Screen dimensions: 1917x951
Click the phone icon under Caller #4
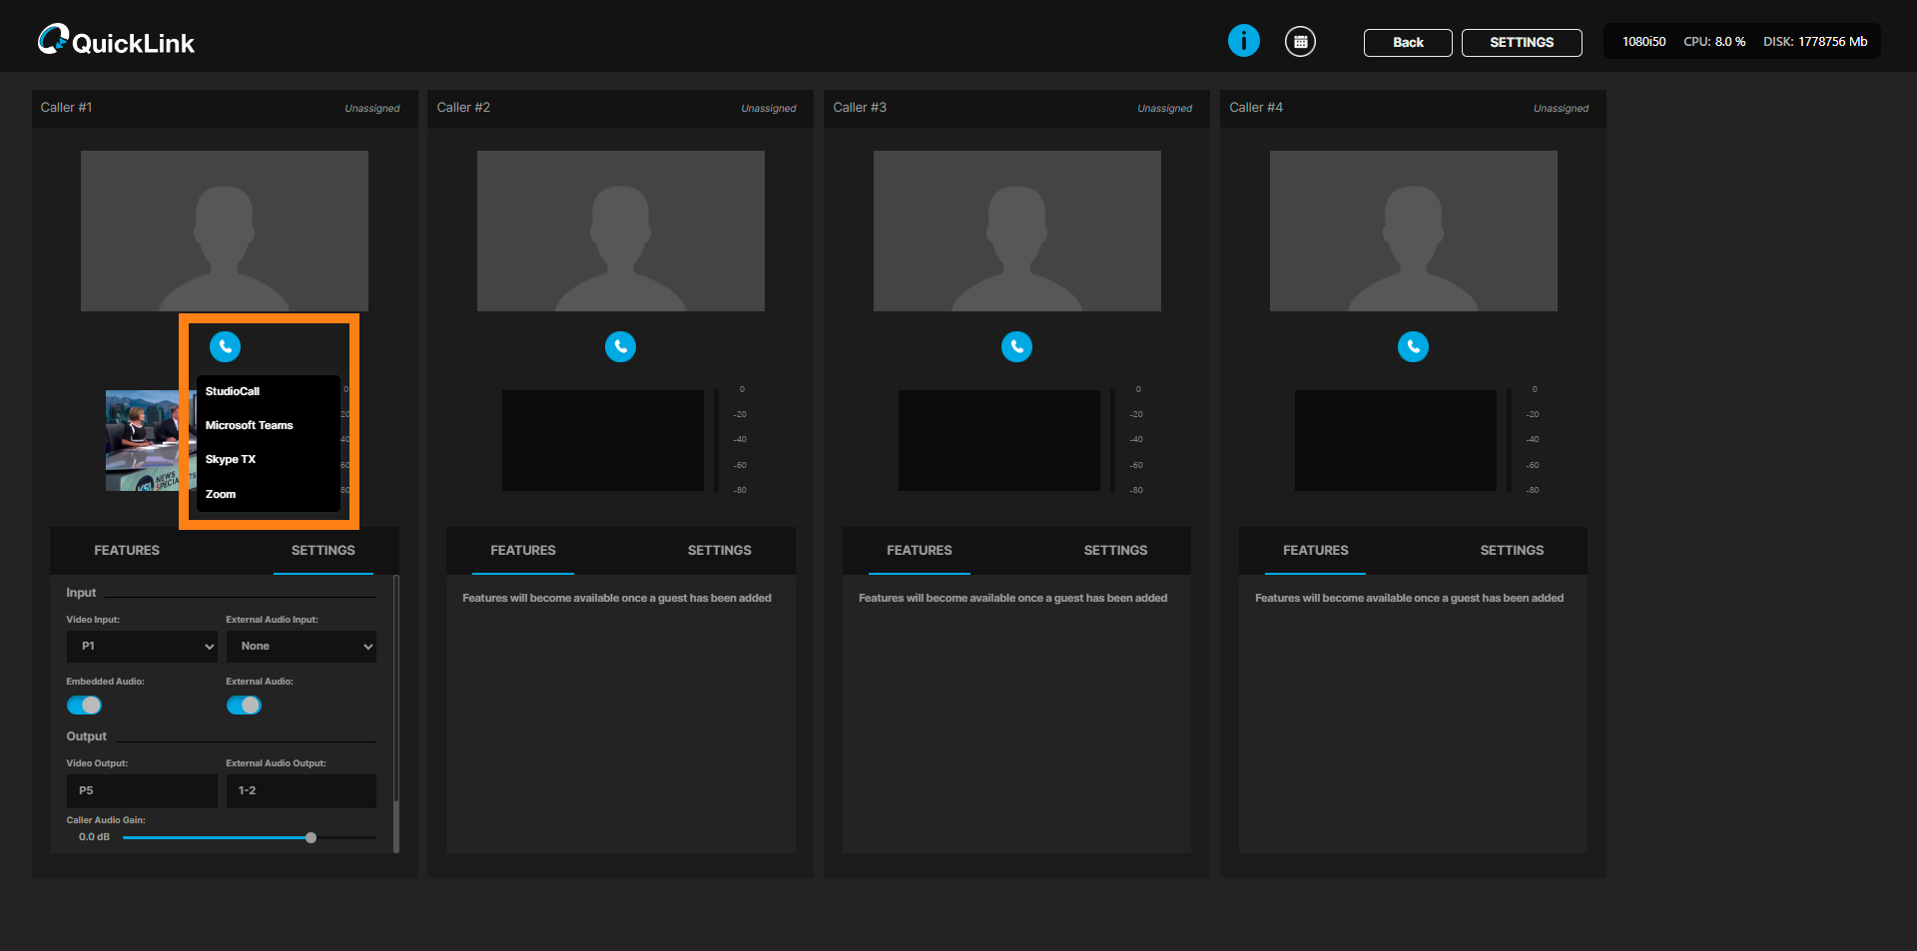click(x=1412, y=346)
